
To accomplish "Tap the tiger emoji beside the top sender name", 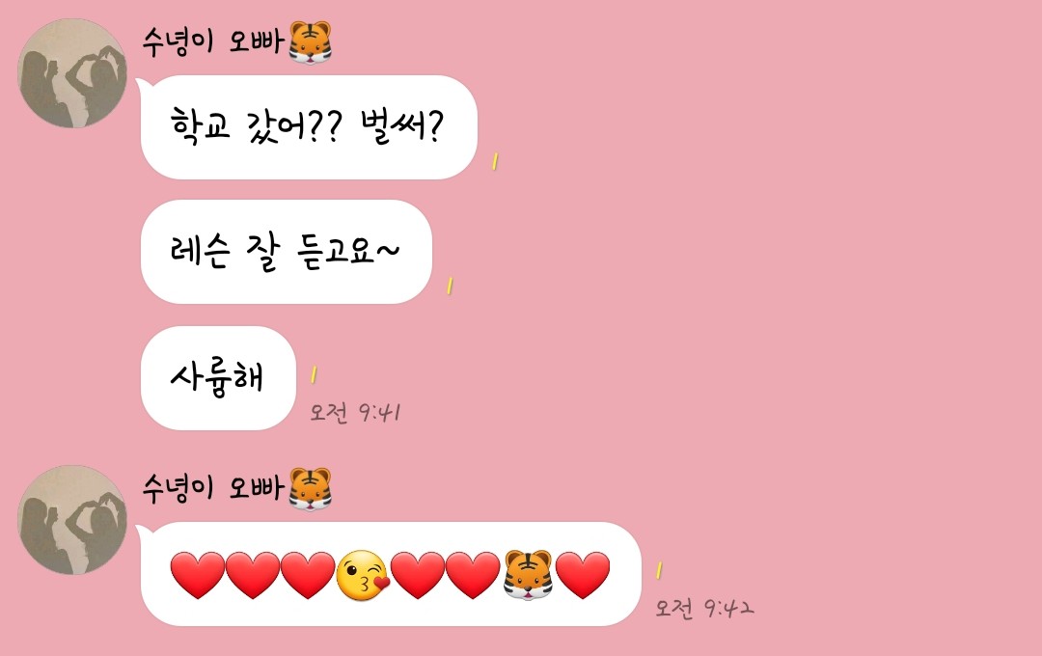I will [311, 42].
